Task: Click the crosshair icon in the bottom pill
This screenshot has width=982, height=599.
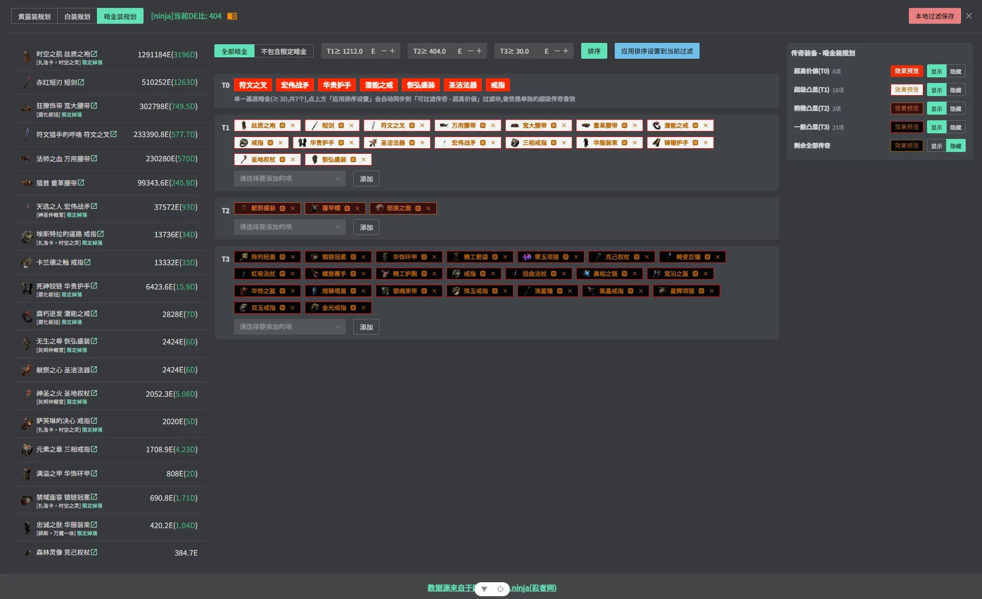Action: click(x=501, y=589)
